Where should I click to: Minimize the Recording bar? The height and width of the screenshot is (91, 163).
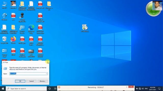(127, 87)
